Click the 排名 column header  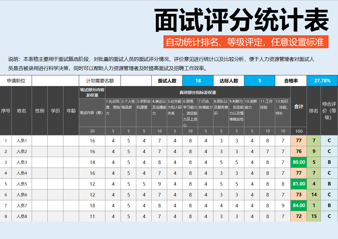tap(313, 111)
